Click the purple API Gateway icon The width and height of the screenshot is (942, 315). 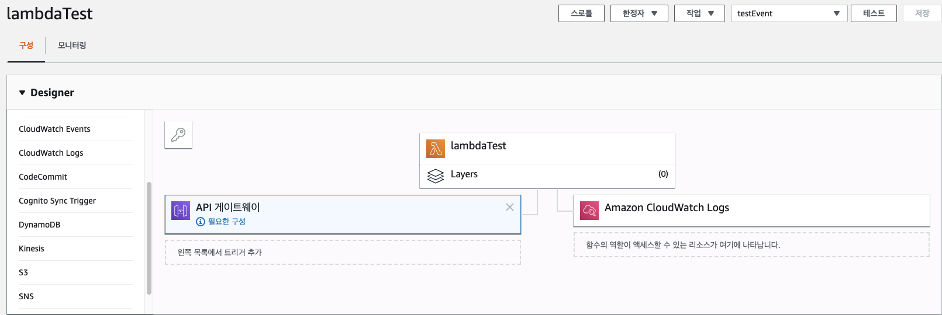pos(181,211)
